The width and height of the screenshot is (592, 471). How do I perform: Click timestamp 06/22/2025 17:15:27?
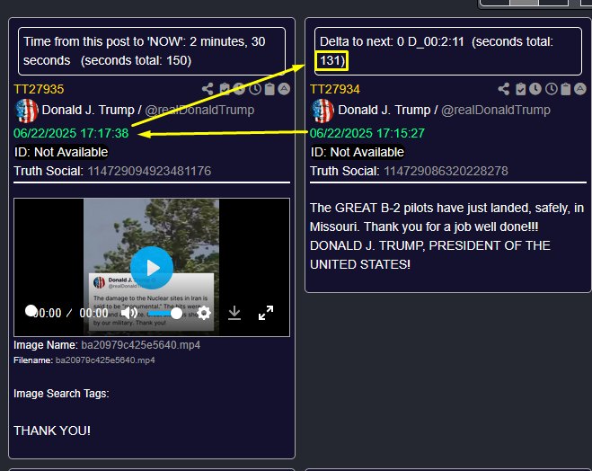click(367, 133)
